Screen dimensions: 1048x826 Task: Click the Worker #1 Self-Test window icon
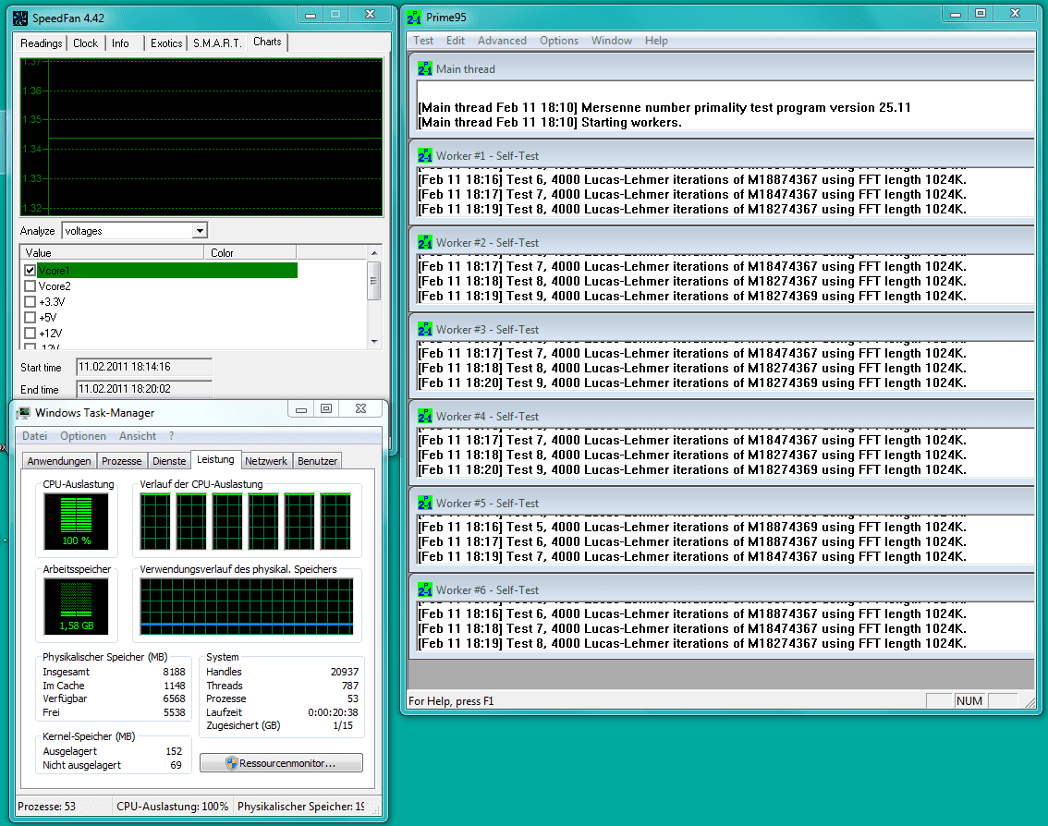(x=424, y=156)
